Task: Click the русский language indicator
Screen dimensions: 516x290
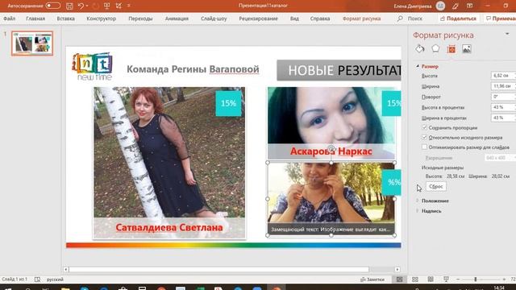Action: [x=55, y=280]
